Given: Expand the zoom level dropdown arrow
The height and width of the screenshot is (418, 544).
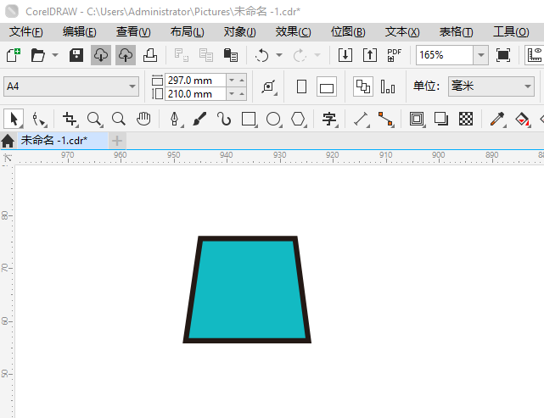Looking at the screenshot, I should [x=481, y=55].
